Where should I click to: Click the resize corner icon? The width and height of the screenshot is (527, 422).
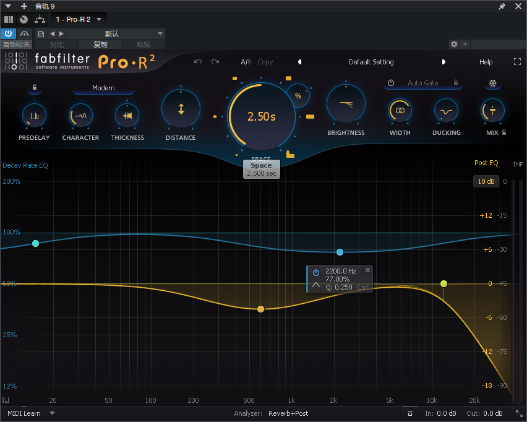pyautogui.click(x=519, y=413)
